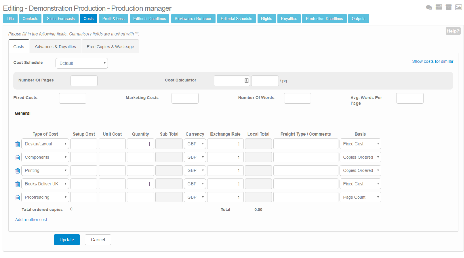
Task: Delete the Proofreading cost row
Action: point(18,198)
